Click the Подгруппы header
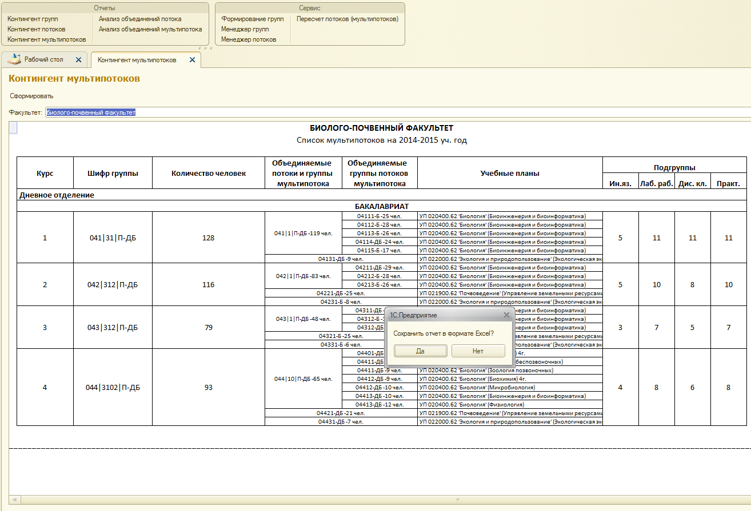The image size is (751, 511). (675, 167)
